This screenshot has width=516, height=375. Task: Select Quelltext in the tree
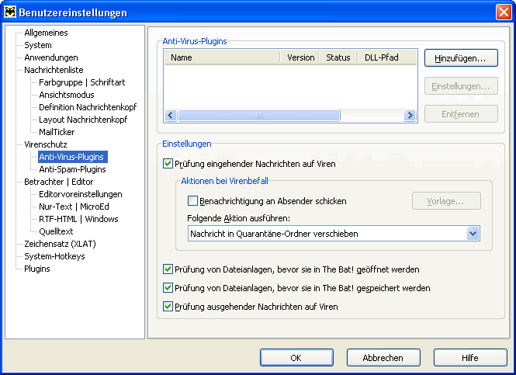(x=56, y=231)
